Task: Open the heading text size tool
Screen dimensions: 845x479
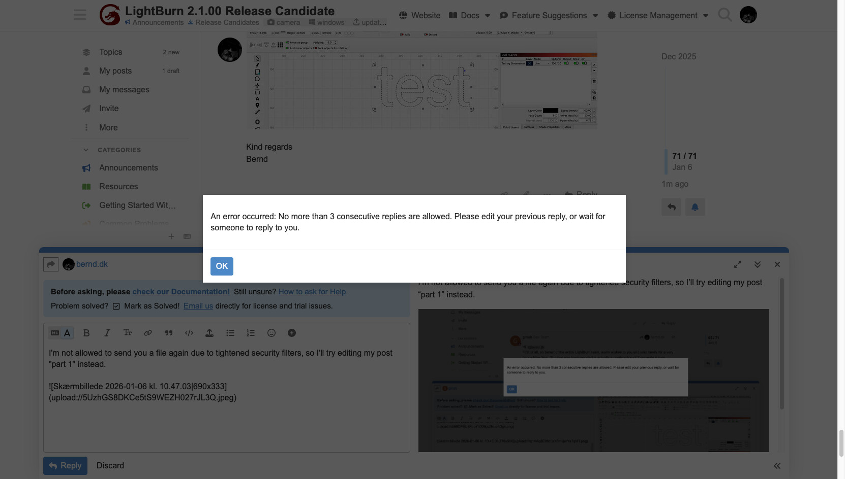Action: coord(128,333)
